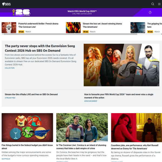Click 'LIVE, FREE and EXCLUSIVE' banner subtitle

point(82,14)
